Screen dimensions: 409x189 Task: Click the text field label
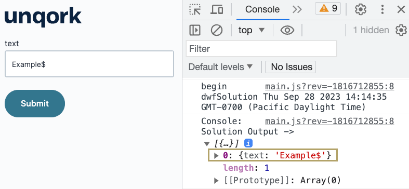pos(12,43)
